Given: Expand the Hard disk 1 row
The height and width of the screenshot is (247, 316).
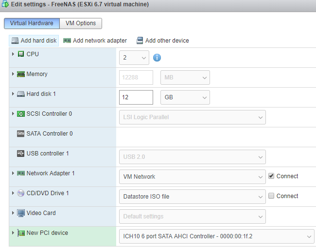Looking at the screenshot, I should 13,94.
